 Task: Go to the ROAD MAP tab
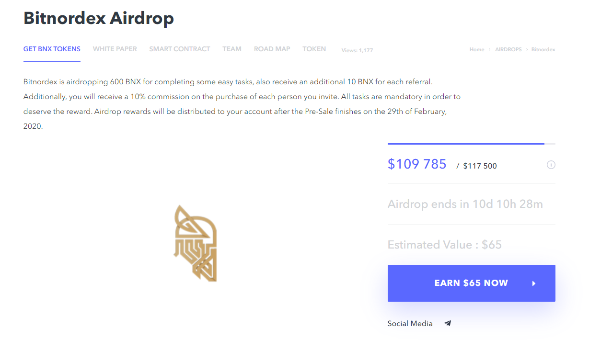[x=272, y=49]
